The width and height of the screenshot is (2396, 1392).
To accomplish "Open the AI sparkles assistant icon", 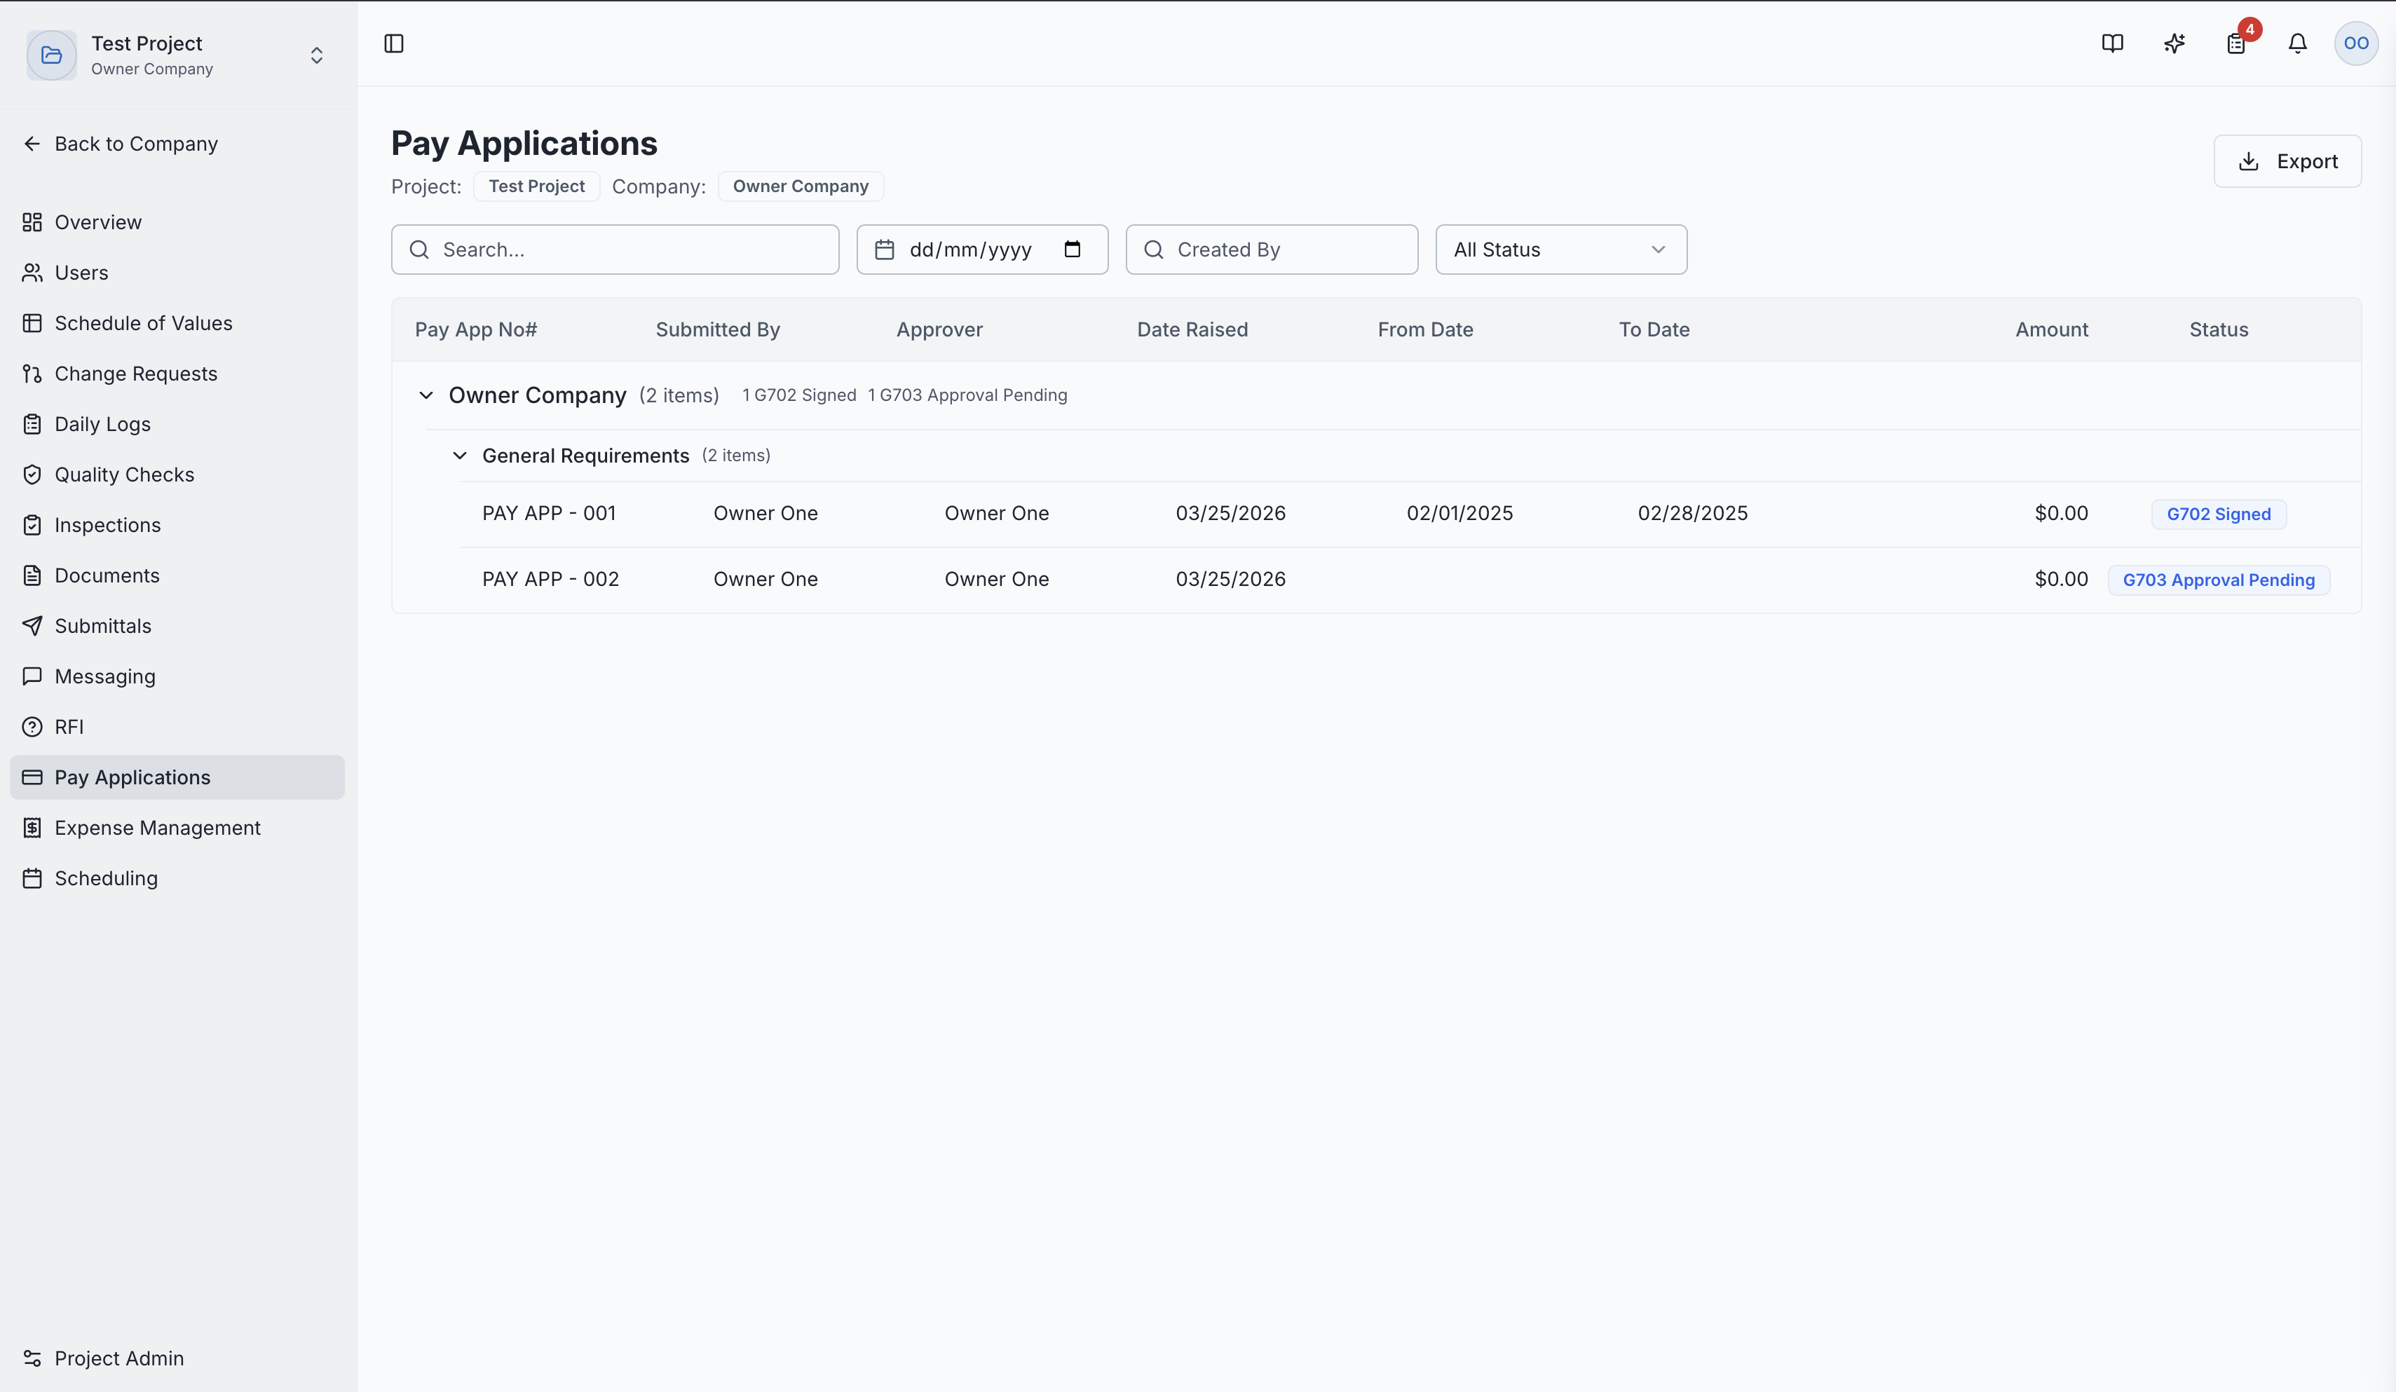I will click(2174, 43).
